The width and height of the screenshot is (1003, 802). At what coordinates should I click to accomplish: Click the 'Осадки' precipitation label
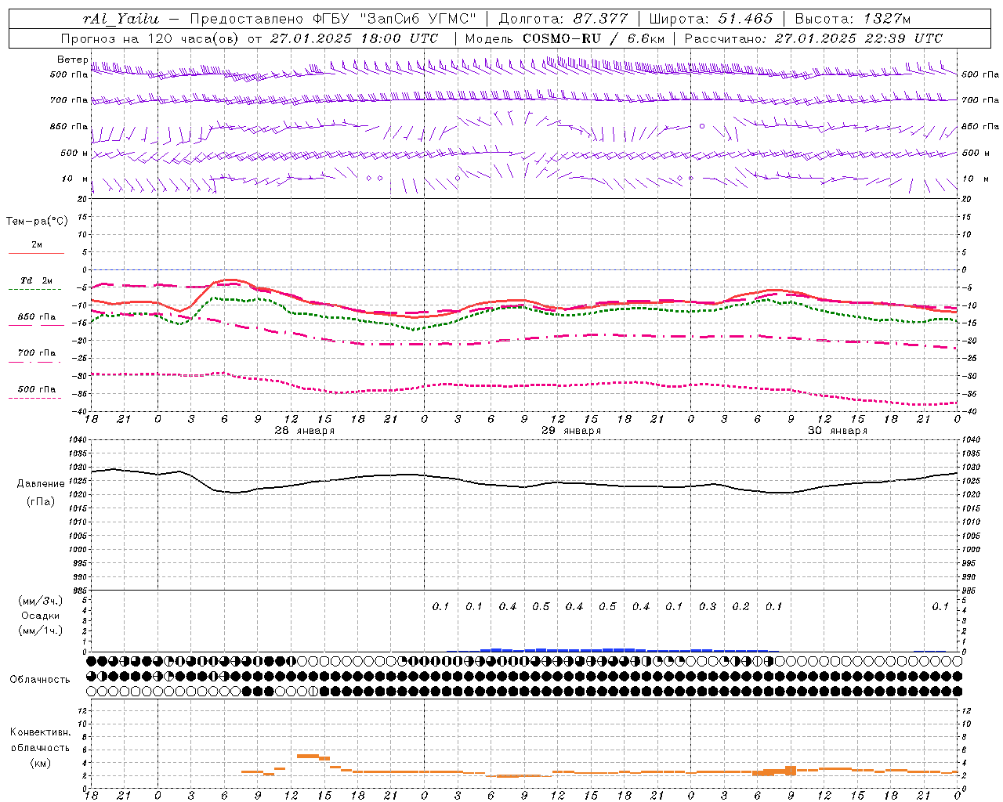pos(40,616)
